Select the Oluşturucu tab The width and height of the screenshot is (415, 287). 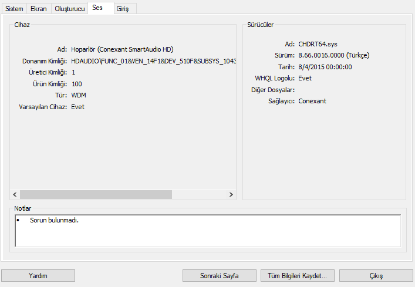[x=69, y=9]
